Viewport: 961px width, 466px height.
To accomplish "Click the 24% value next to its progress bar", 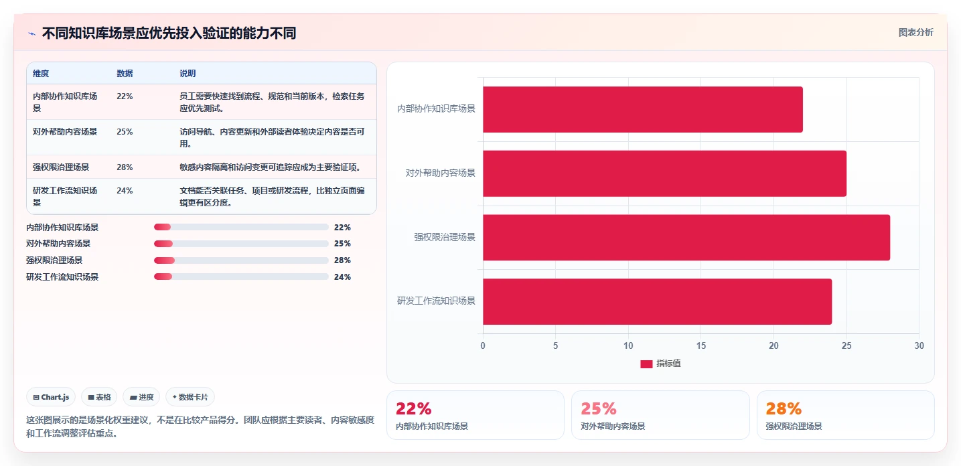I will tap(342, 277).
